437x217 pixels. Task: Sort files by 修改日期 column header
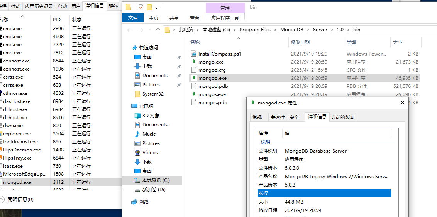pos(316,42)
